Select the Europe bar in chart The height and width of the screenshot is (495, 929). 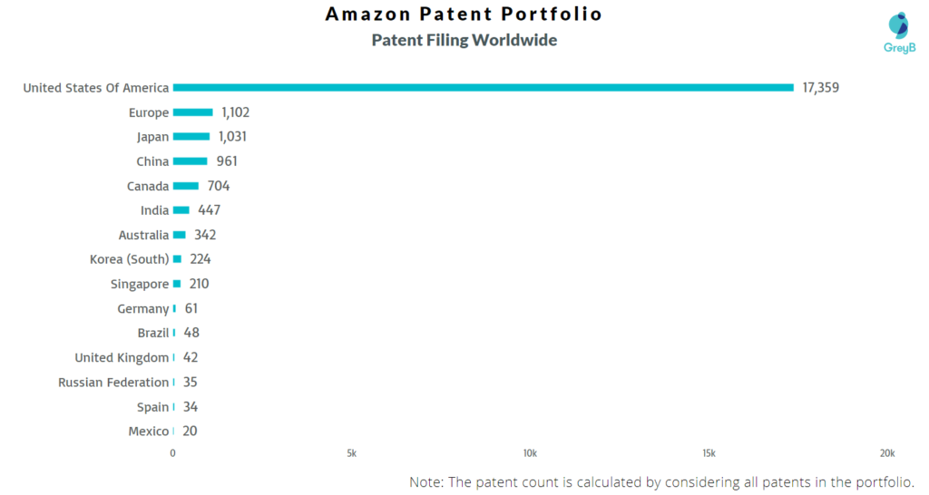click(x=193, y=112)
